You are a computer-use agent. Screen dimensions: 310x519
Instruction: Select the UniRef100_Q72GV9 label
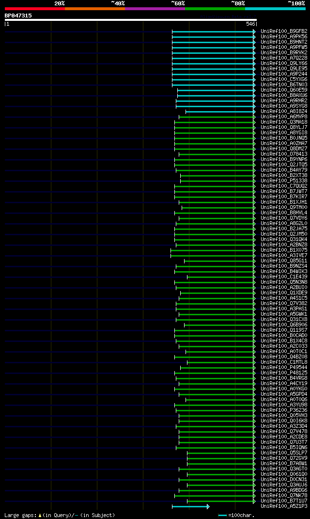pos(284,458)
